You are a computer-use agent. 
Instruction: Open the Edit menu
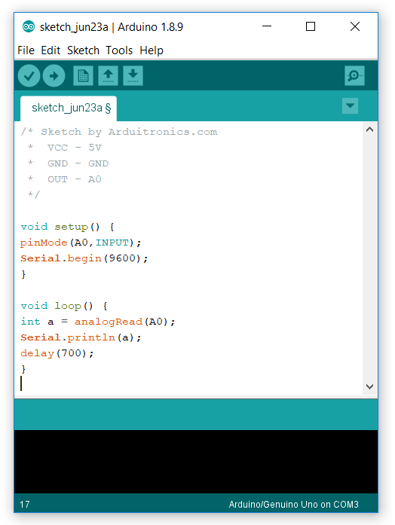pos(51,50)
